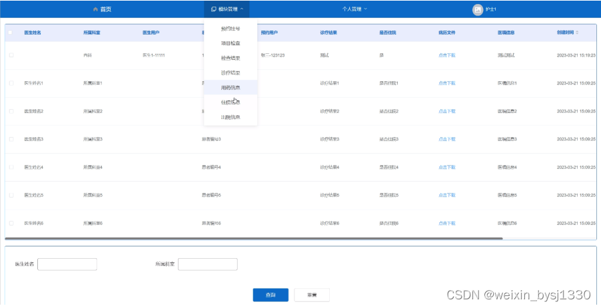Download the medical file in the 内科 row
The height and width of the screenshot is (308, 601).
click(x=447, y=55)
